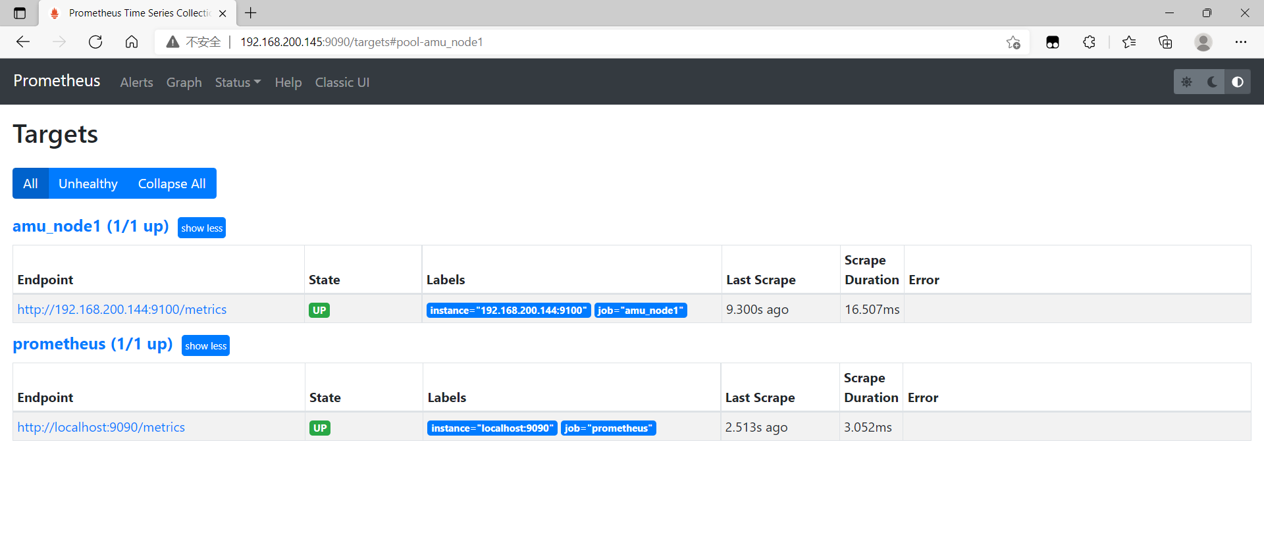
Task: Click the Targets page heading
Action: click(x=55, y=134)
